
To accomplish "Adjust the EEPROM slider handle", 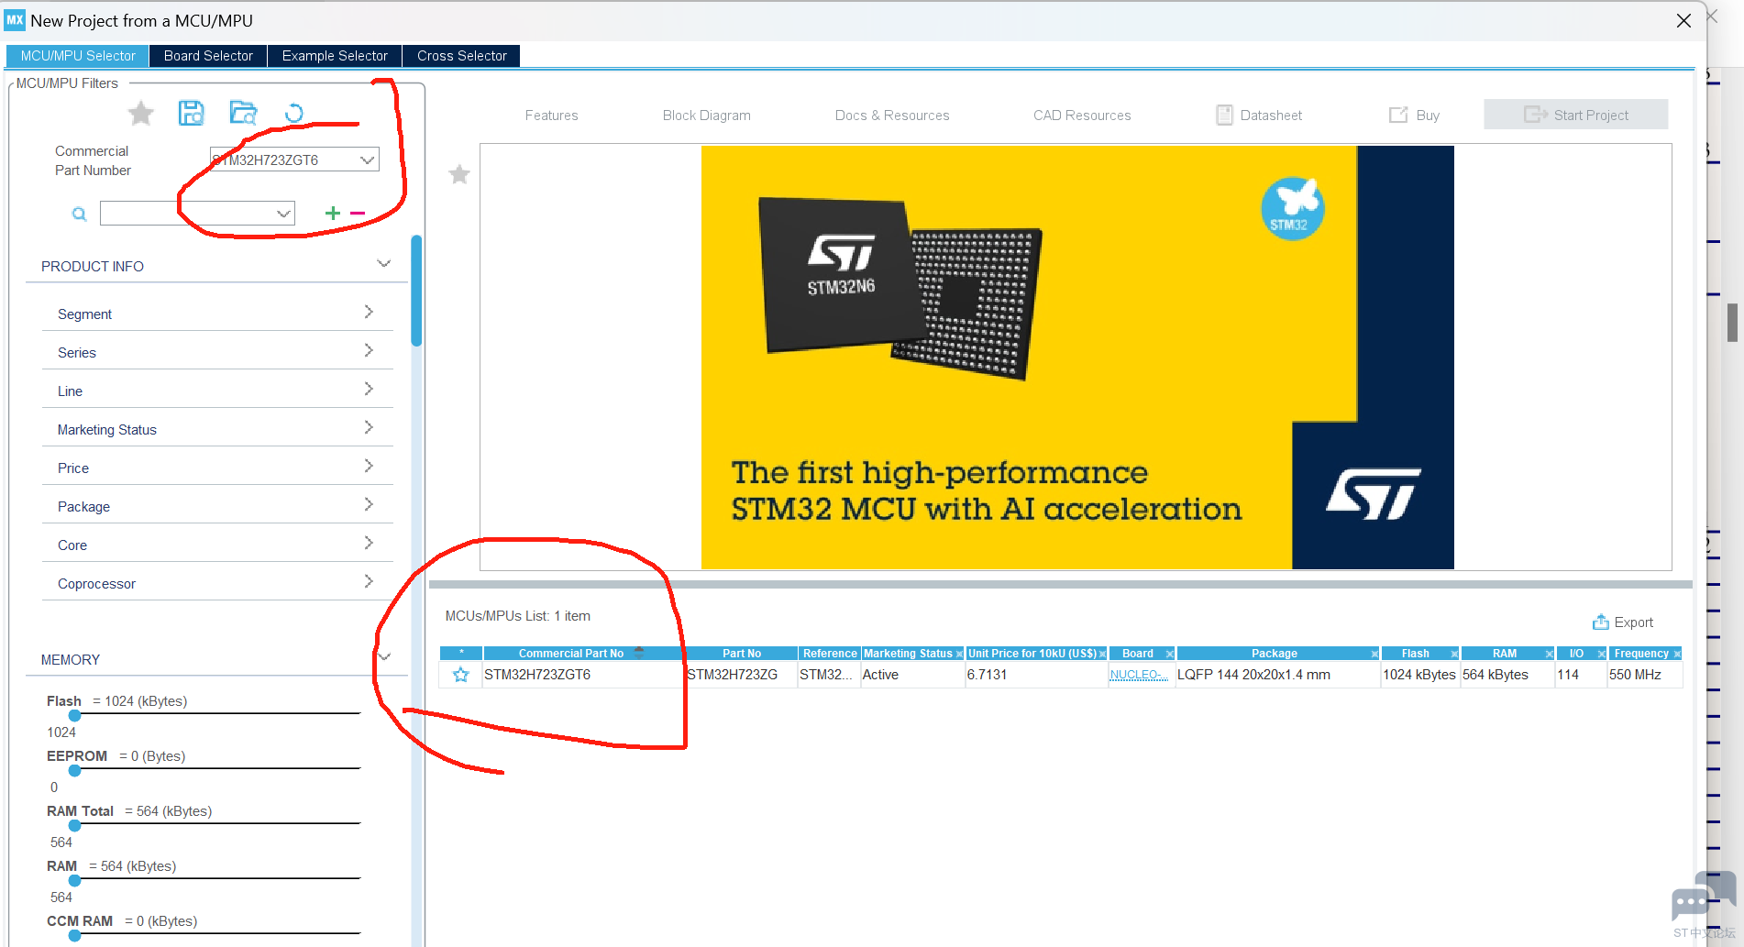I will 75,770.
